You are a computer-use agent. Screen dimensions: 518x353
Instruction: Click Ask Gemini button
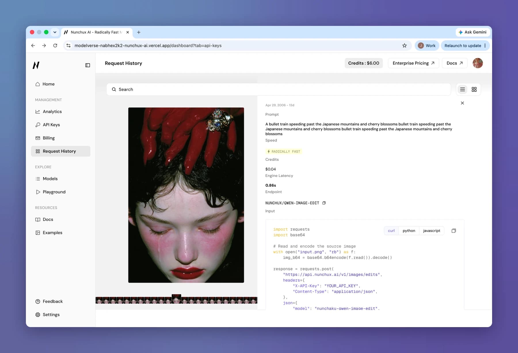(473, 32)
